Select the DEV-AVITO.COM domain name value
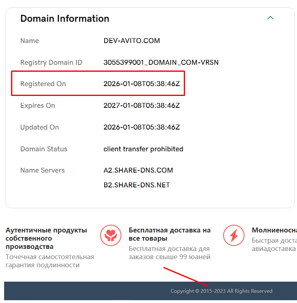This screenshot has width=297, height=303. tap(132, 41)
